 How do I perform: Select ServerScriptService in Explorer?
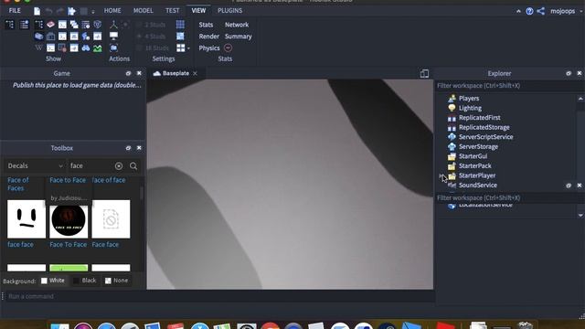point(485,137)
